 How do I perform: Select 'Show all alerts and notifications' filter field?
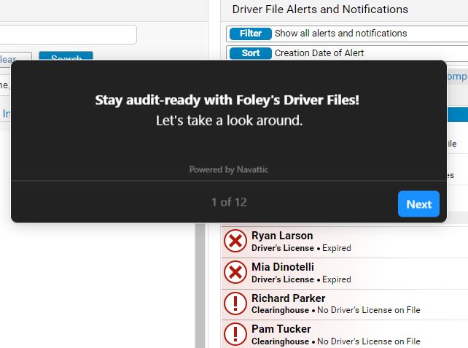[347, 34]
